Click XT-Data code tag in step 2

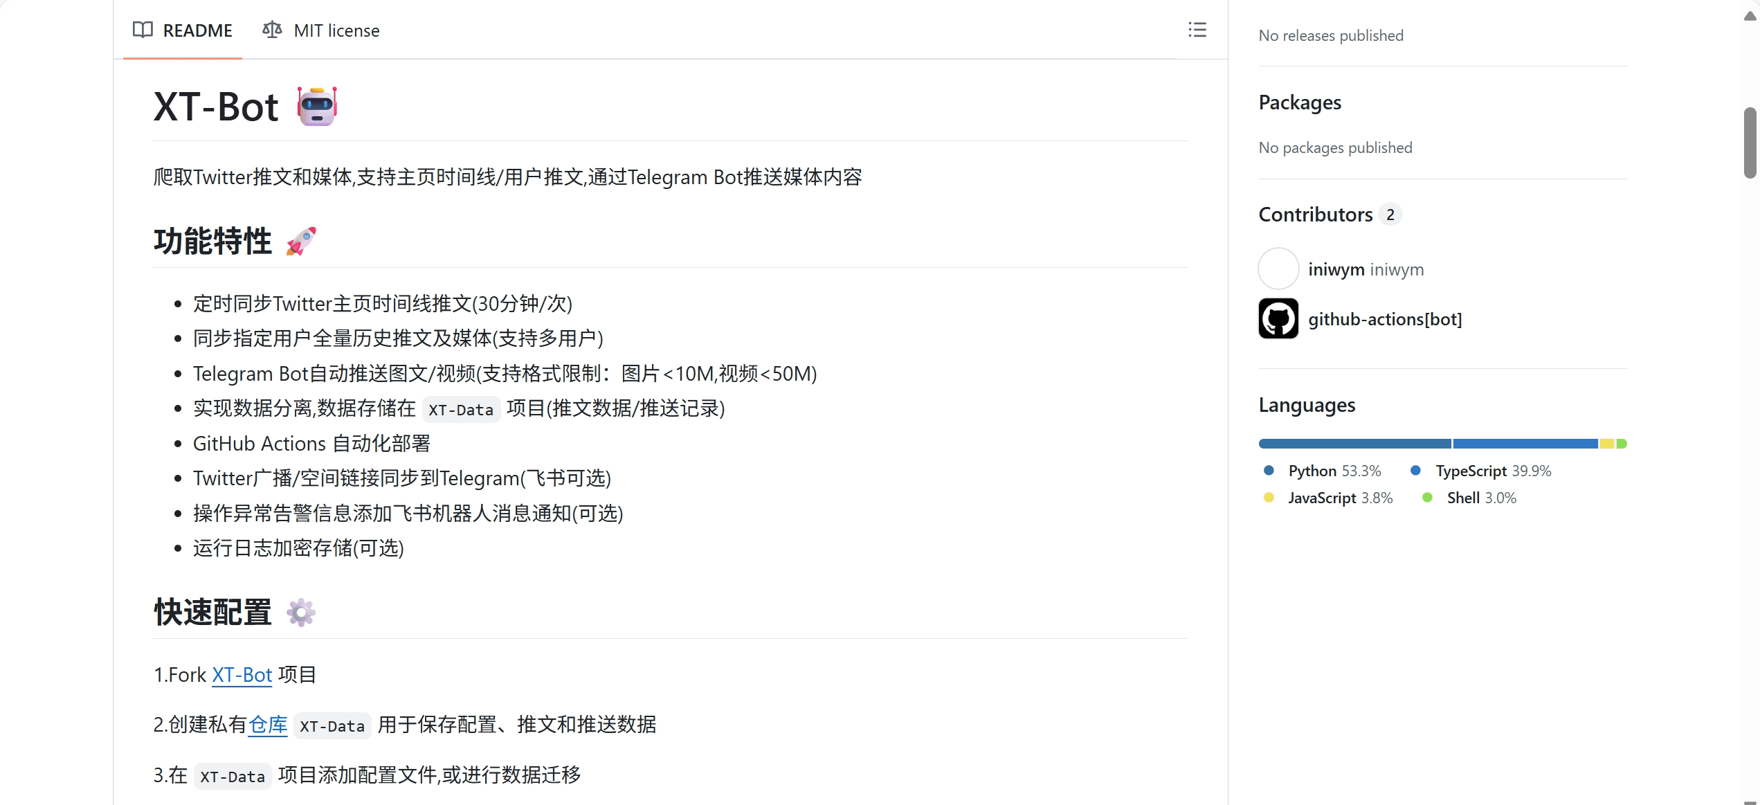tap(332, 725)
